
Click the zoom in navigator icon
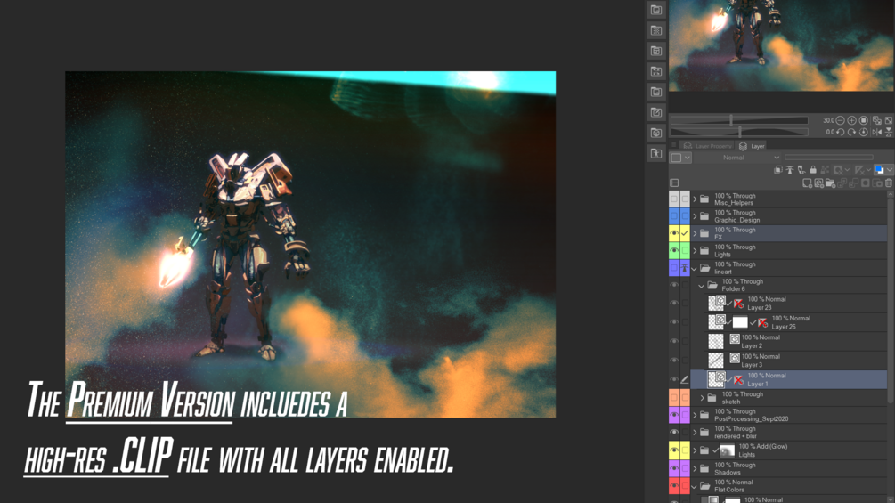851,120
